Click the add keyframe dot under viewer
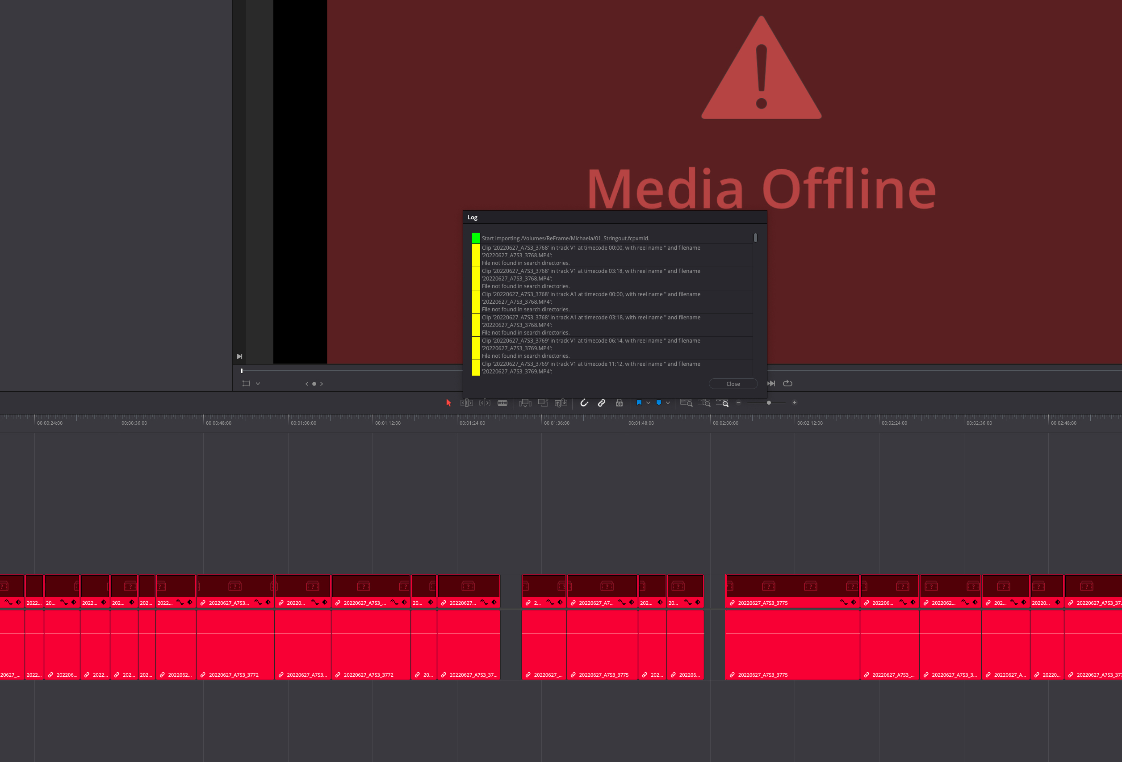Image resolution: width=1122 pixels, height=762 pixels. coord(314,384)
